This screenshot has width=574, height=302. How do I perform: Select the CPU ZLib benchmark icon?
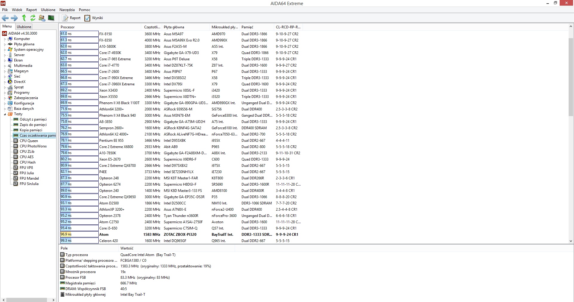16,152
